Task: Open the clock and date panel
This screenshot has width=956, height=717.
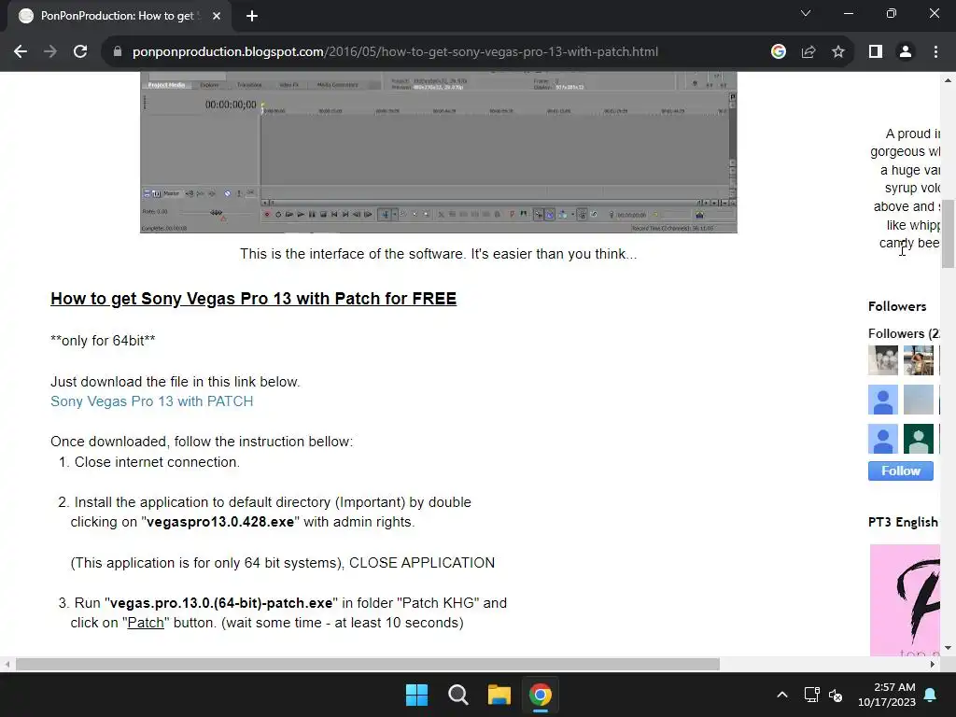Action: [887, 695]
